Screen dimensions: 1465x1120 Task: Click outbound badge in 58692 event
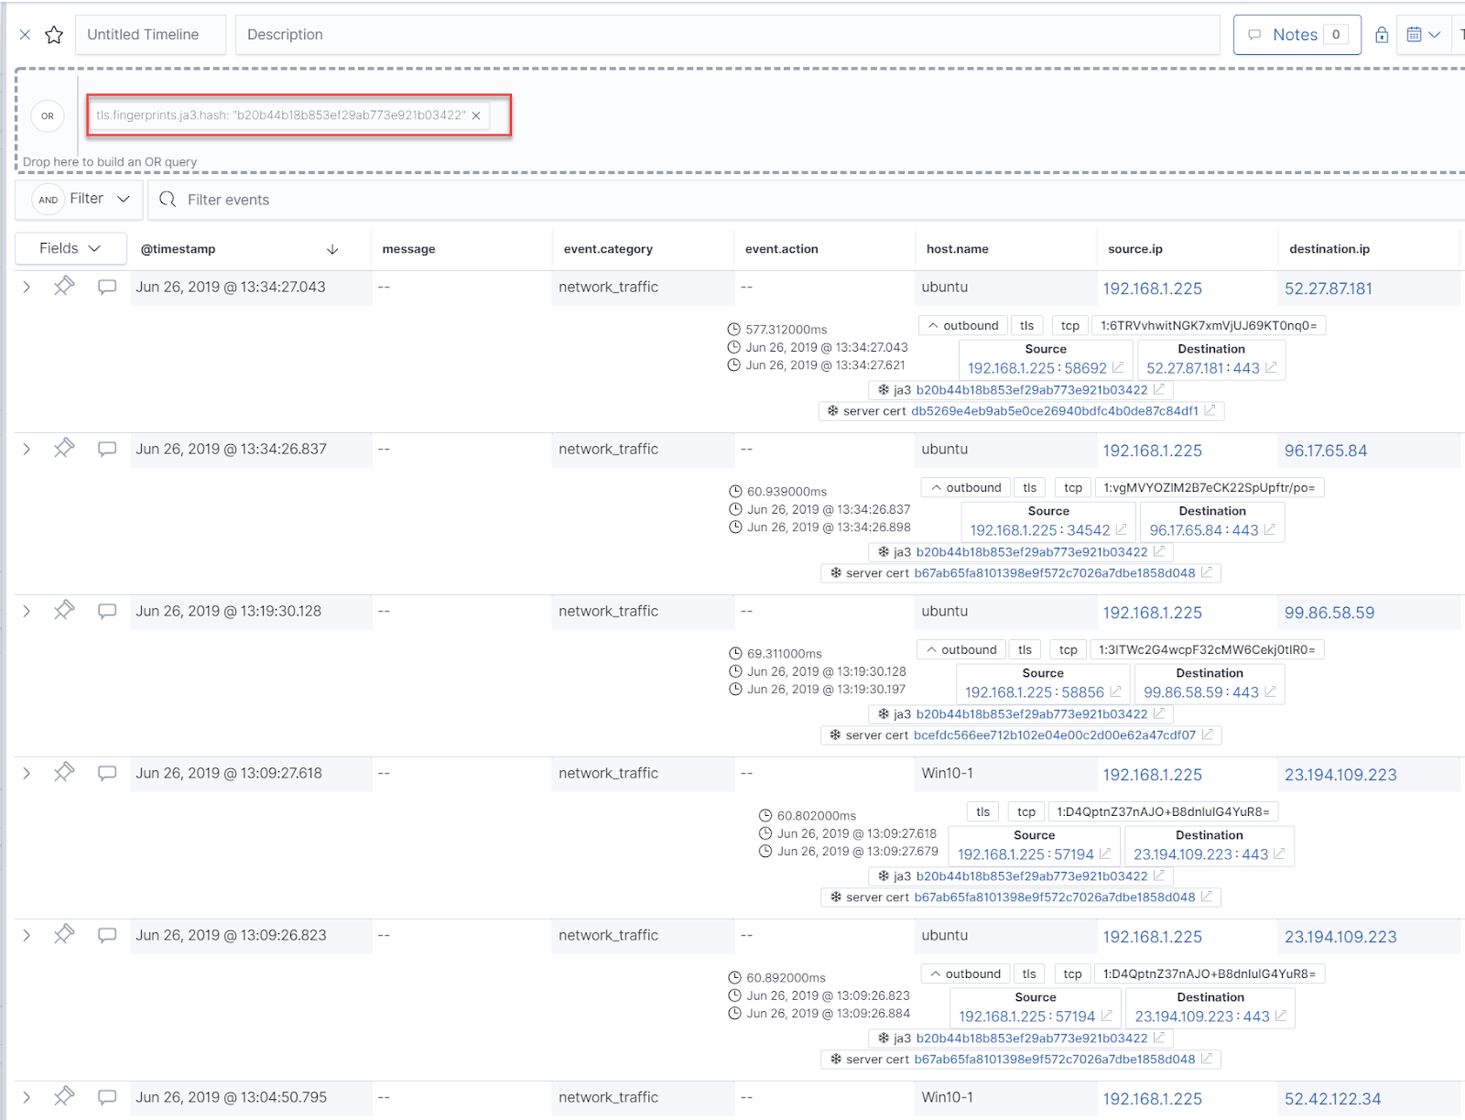click(962, 326)
